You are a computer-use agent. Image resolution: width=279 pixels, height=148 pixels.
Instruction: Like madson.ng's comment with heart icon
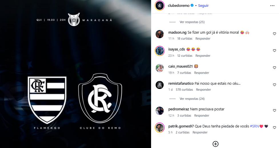(x=274, y=34)
